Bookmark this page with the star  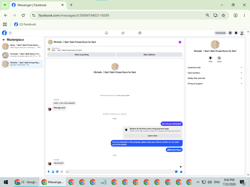pos(223,15)
